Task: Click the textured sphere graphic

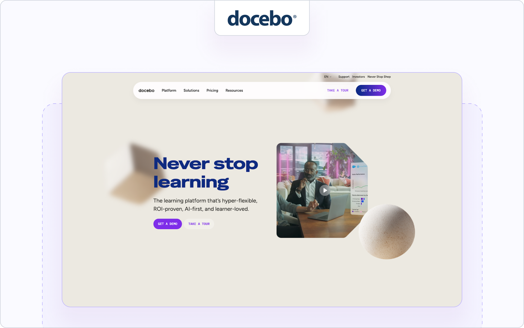Action: point(387,232)
